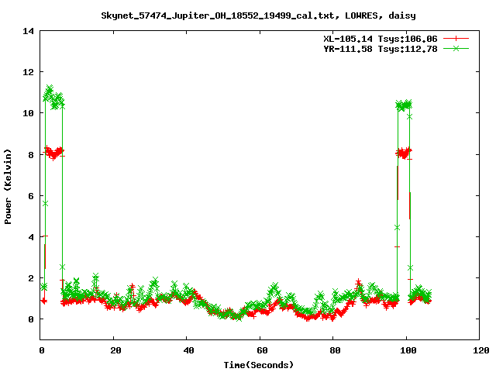496x372 pixels.
Task: Click the x-axis tick label 60
Action: point(262,350)
